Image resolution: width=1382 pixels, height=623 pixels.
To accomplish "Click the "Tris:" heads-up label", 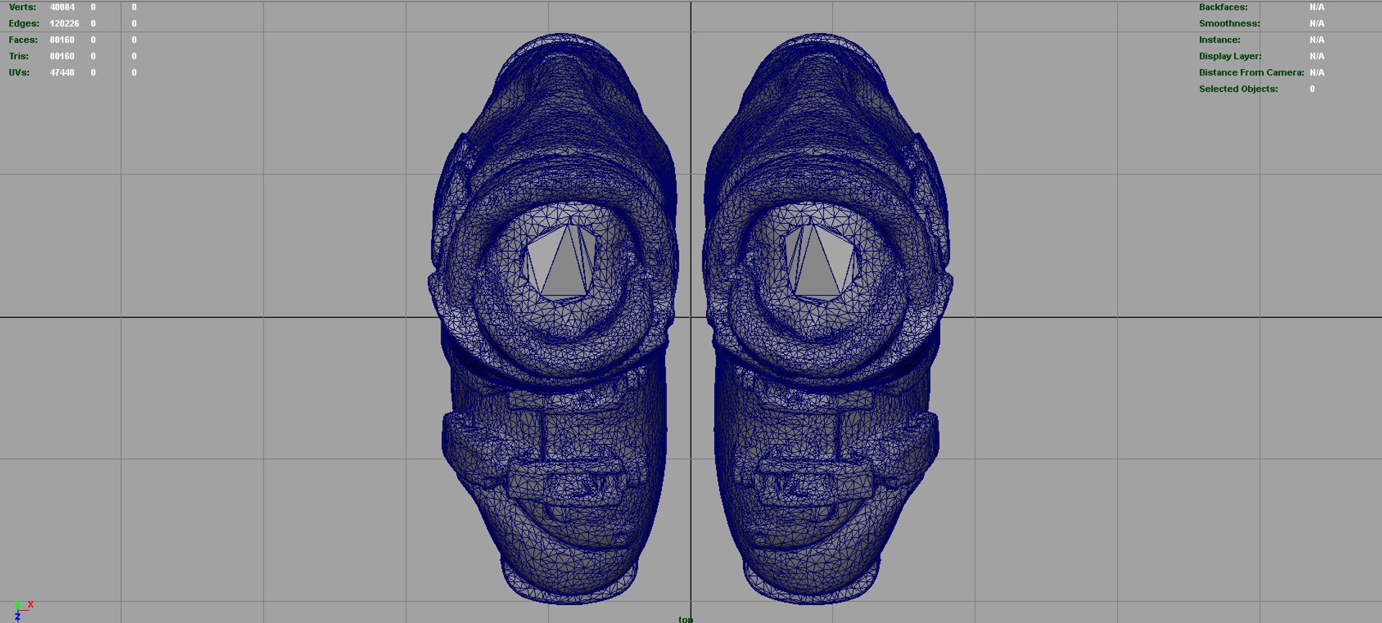I will (x=19, y=56).
